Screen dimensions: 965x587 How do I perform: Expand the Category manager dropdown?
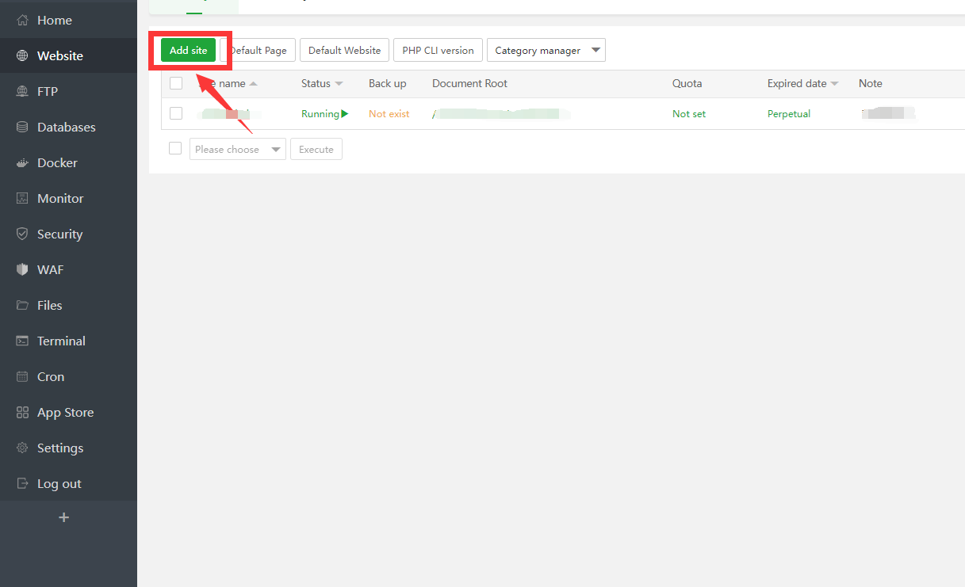[x=595, y=51]
